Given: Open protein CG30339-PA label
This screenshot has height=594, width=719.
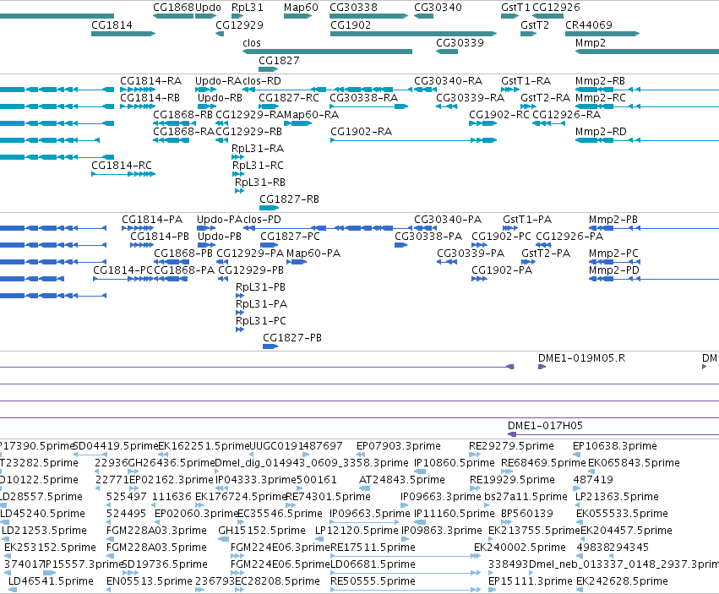Looking at the screenshot, I should pyautogui.click(x=471, y=253).
